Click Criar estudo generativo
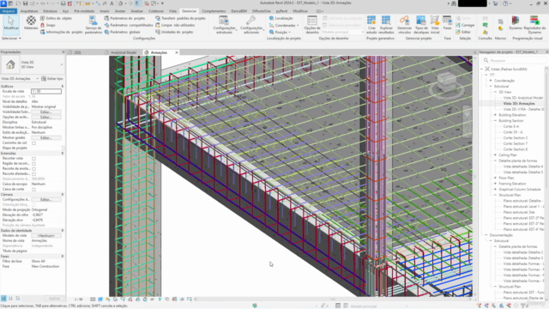The image size is (549, 309). [371, 25]
